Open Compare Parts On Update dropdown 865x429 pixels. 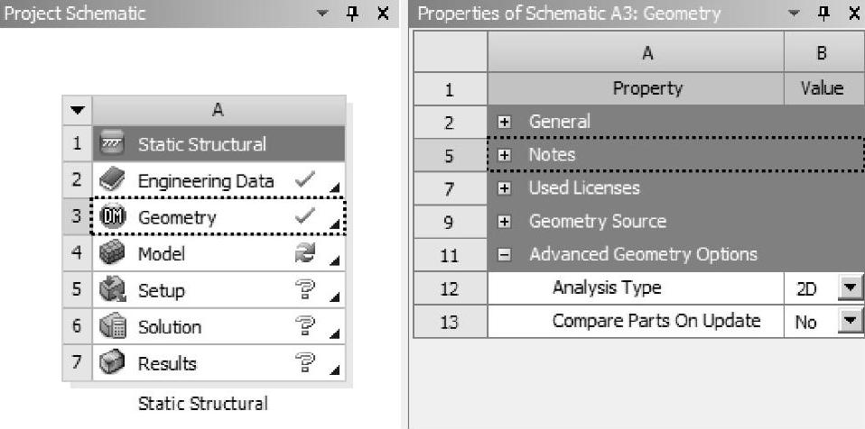click(849, 321)
